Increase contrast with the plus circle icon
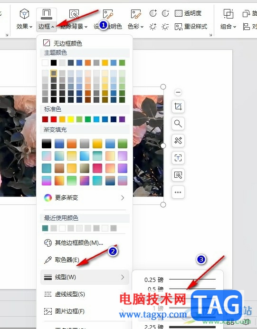257x329 pixels. click(153, 13)
